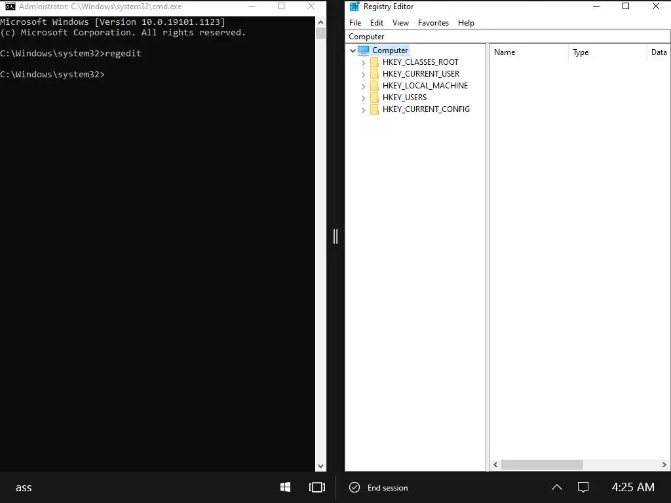Click the Computer monitor icon in tree
The height and width of the screenshot is (503, 671).
pyautogui.click(x=364, y=50)
